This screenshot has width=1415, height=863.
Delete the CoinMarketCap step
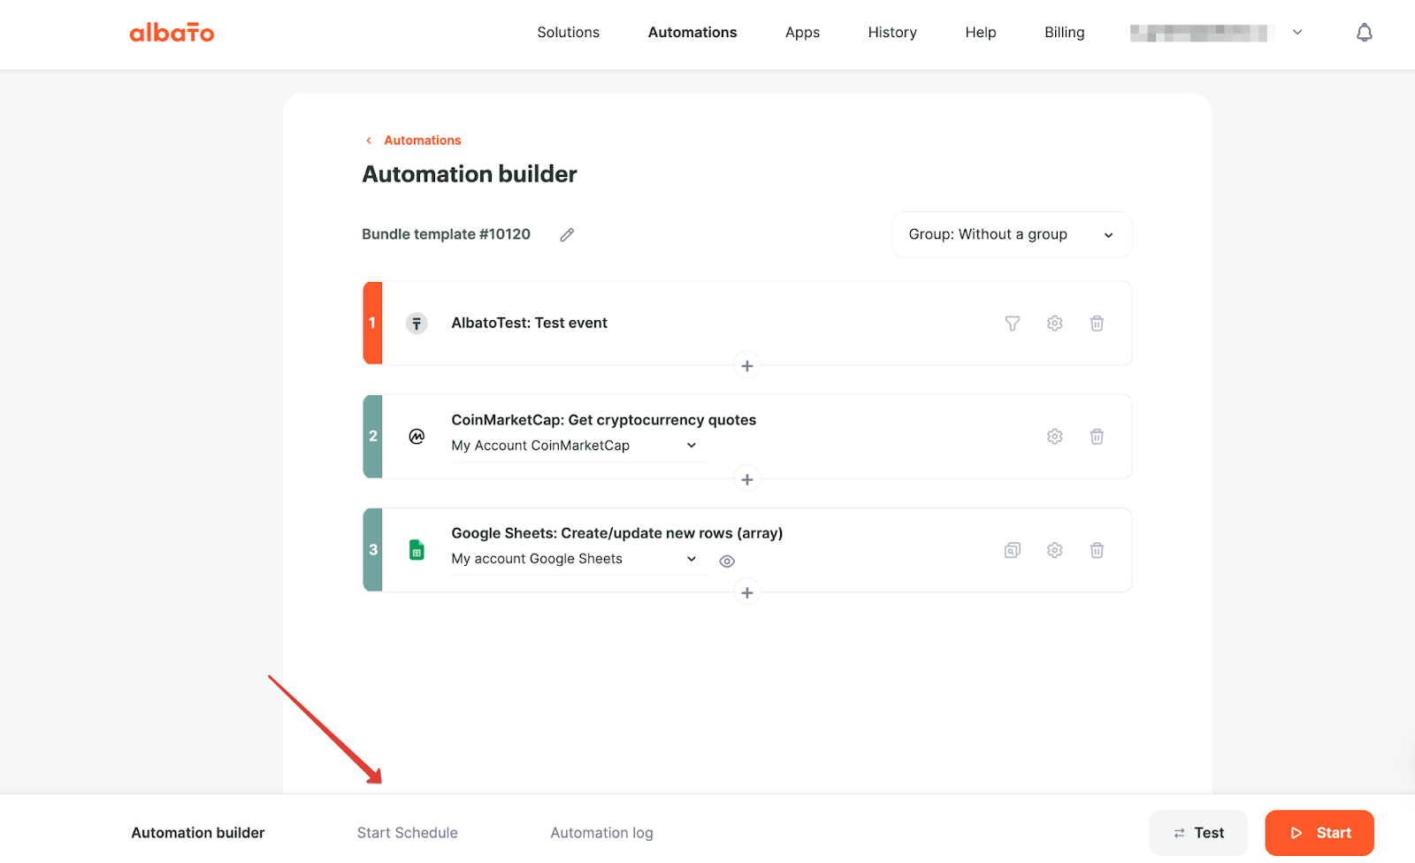coord(1097,437)
